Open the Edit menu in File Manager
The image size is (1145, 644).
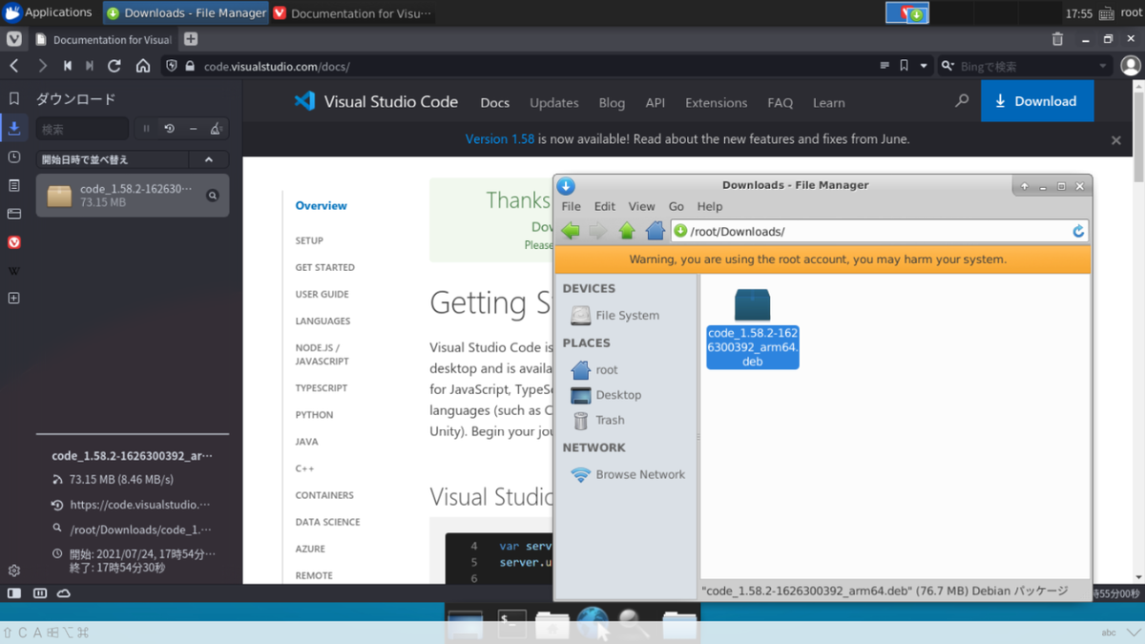tap(605, 206)
